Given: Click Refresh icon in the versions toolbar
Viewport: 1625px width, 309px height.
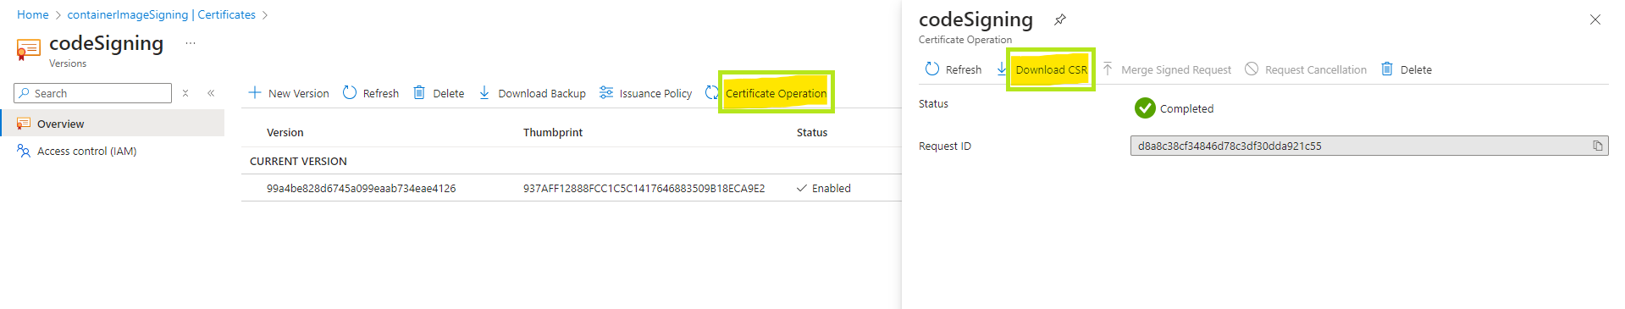Looking at the screenshot, I should (350, 92).
